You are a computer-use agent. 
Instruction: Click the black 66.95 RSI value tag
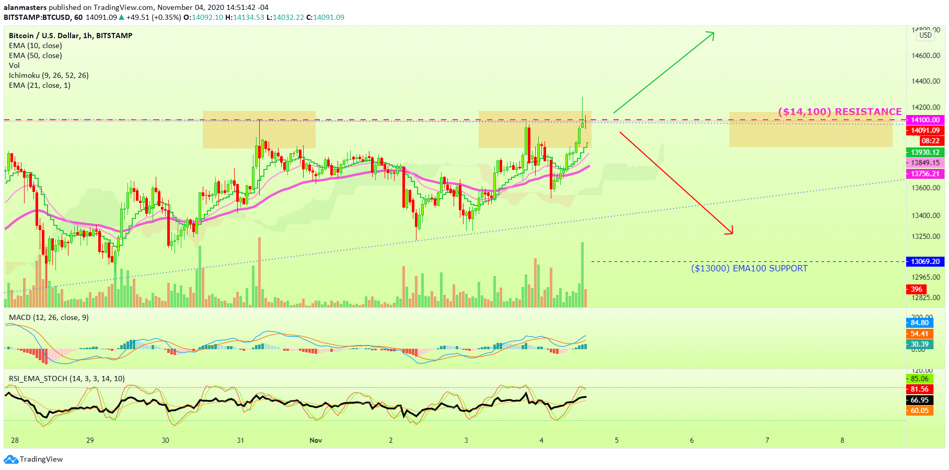[919, 400]
